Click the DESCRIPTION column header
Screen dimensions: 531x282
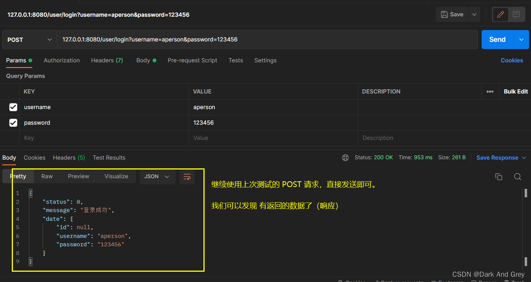pos(381,92)
